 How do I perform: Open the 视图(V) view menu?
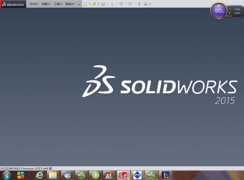(x=46, y=4)
